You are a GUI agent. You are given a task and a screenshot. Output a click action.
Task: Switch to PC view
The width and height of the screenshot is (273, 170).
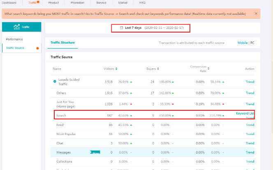tap(252, 43)
